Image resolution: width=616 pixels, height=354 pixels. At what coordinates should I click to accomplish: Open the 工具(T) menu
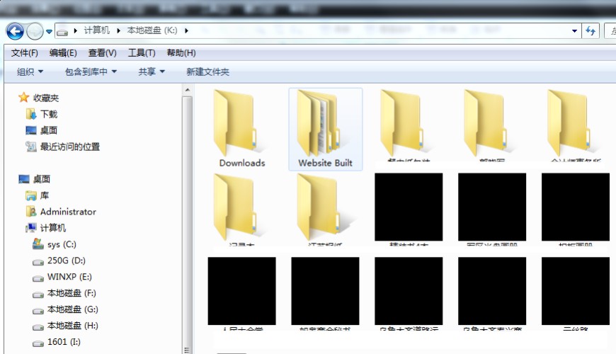pos(142,52)
